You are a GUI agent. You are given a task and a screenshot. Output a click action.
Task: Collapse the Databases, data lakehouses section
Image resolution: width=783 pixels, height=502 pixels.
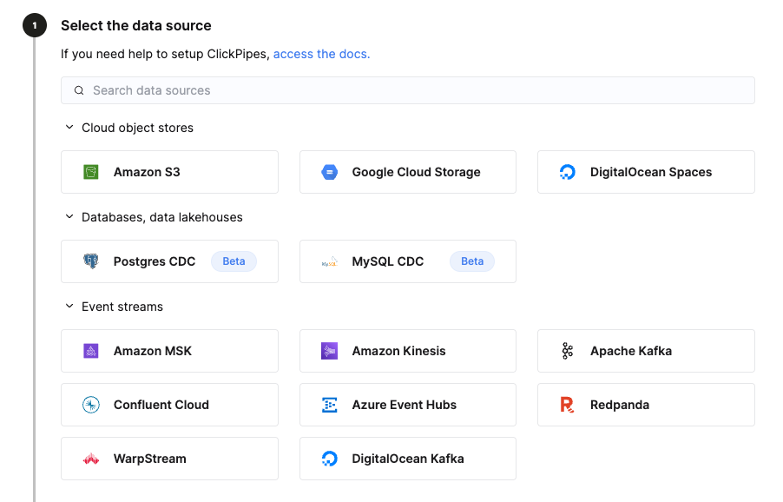69,216
